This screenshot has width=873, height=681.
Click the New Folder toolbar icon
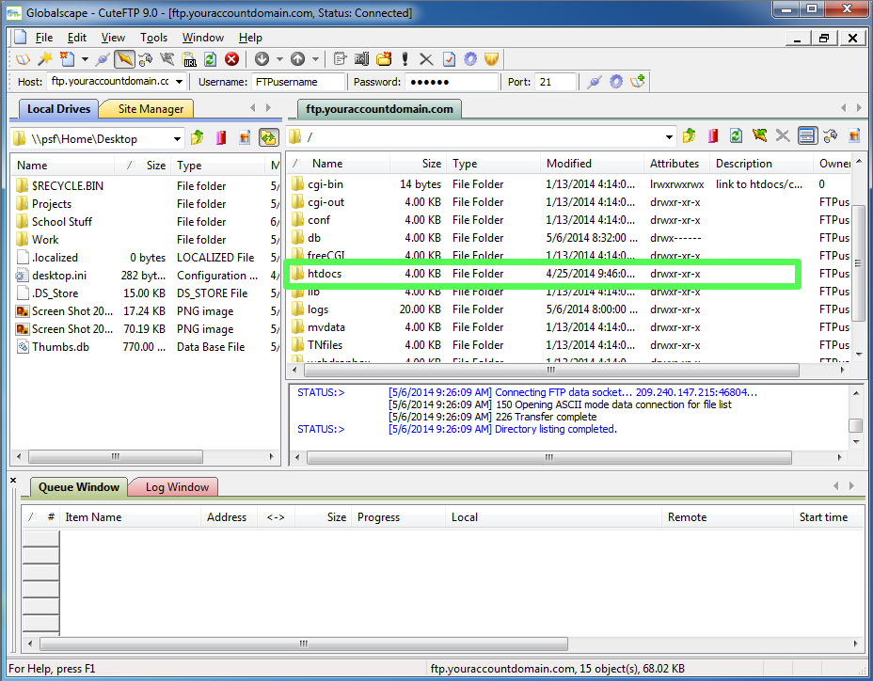pyautogui.click(x=384, y=59)
